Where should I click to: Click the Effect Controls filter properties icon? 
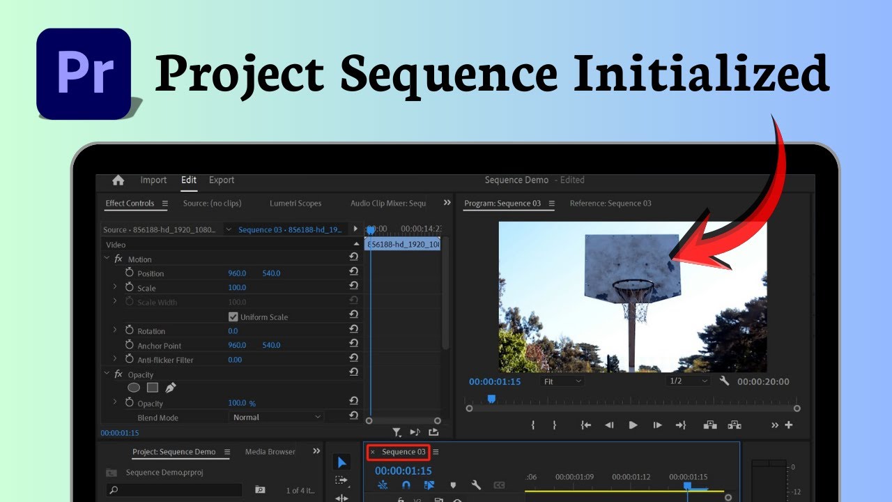(x=397, y=432)
